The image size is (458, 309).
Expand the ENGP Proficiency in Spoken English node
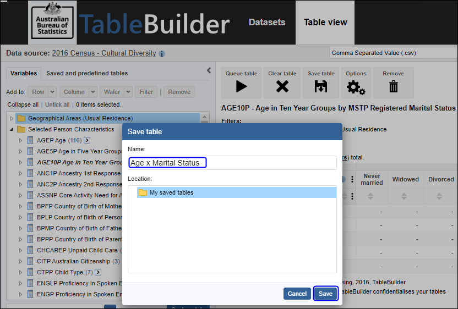tap(20, 294)
